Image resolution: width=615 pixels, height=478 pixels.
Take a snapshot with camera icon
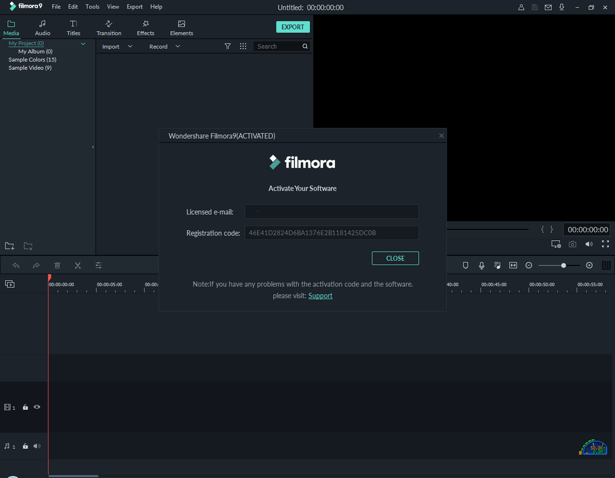573,244
